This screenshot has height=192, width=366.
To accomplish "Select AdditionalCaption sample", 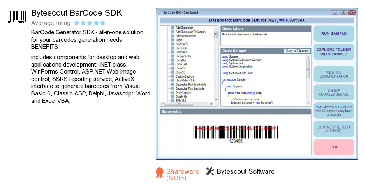I will click(x=186, y=36).
